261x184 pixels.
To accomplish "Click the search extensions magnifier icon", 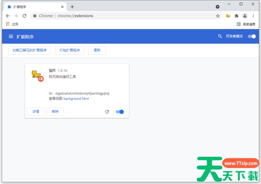I will tap(220, 37).
